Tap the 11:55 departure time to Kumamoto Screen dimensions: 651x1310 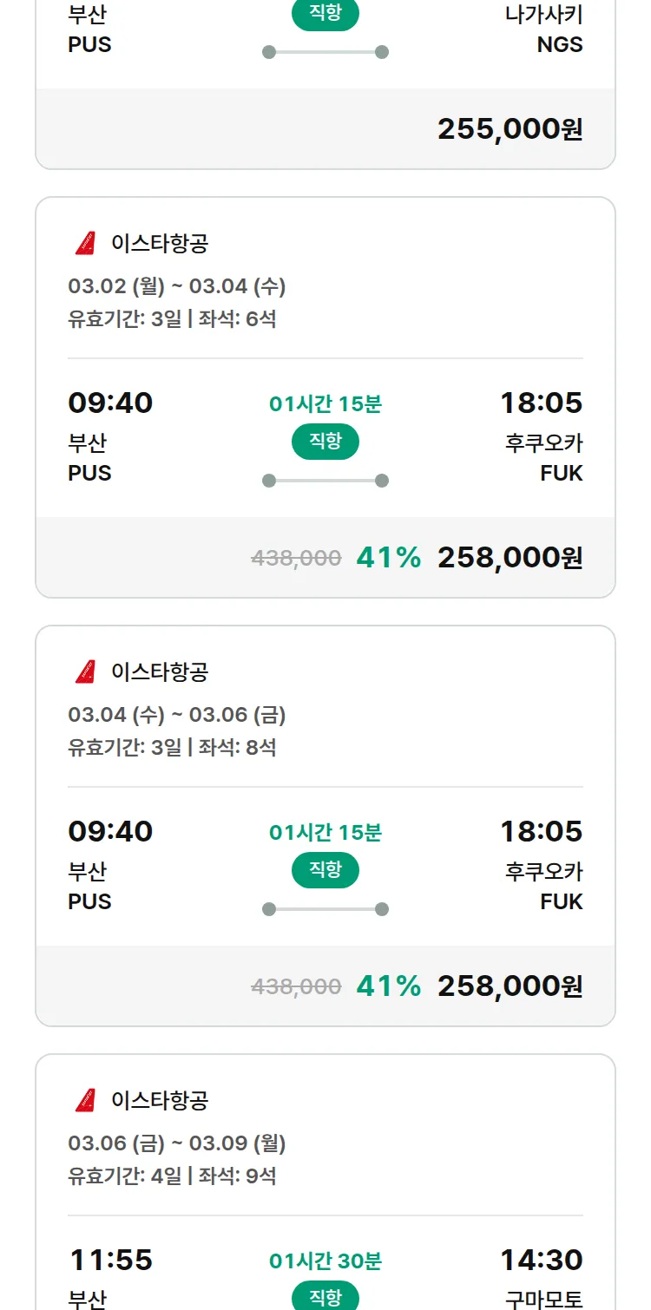tap(110, 1260)
